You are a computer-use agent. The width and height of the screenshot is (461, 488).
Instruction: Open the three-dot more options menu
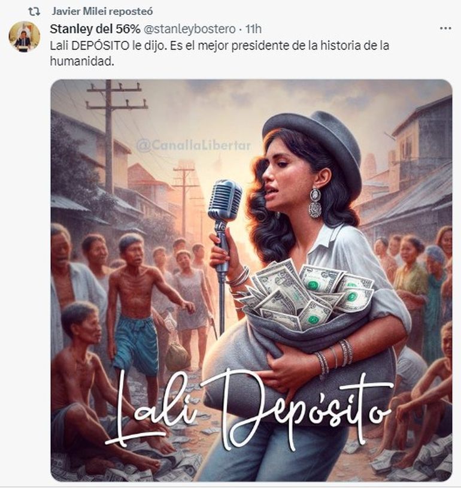click(445, 28)
